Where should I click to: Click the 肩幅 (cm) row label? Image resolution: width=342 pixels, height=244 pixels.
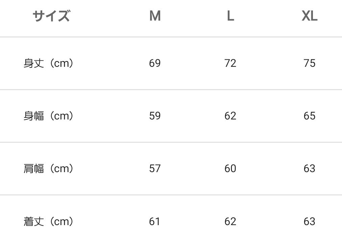[49, 168]
